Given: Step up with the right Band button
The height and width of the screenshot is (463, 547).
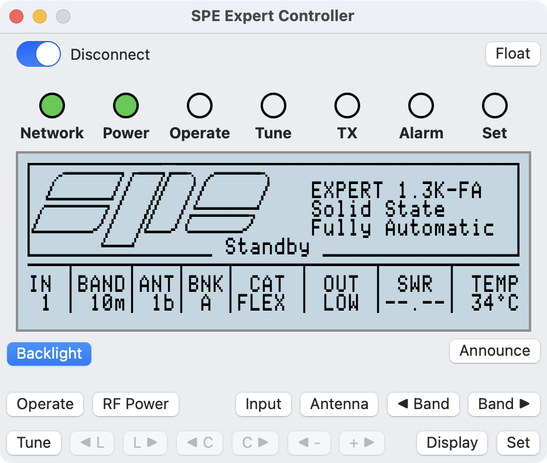Looking at the screenshot, I should (504, 404).
